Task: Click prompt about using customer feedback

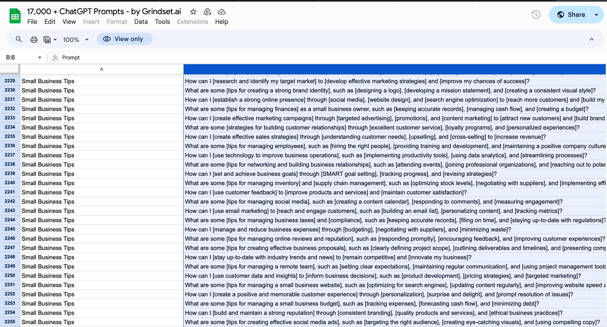Action: click(x=395, y=192)
